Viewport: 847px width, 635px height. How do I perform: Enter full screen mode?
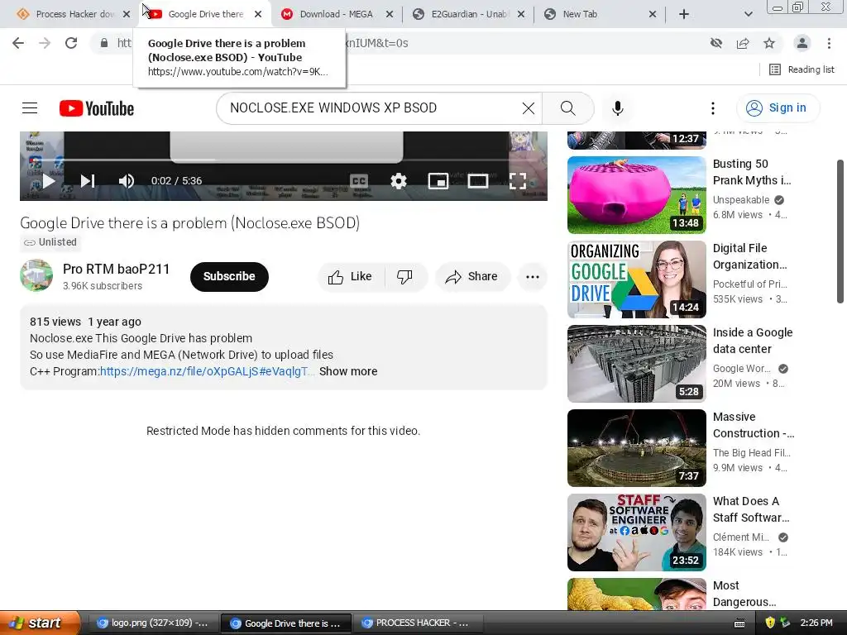click(x=518, y=181)
